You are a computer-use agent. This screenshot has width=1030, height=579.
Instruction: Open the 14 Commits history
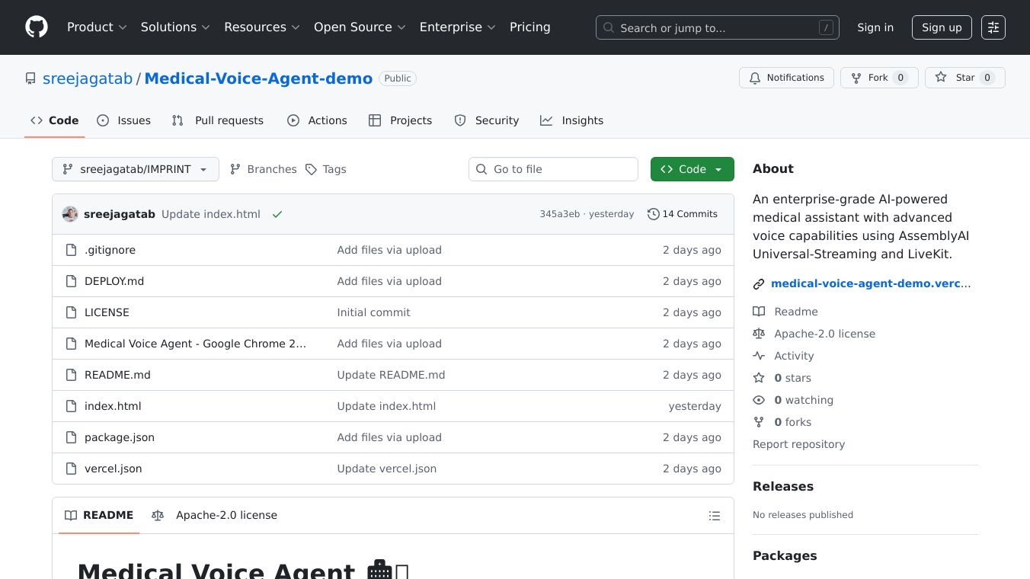[683, 214]
